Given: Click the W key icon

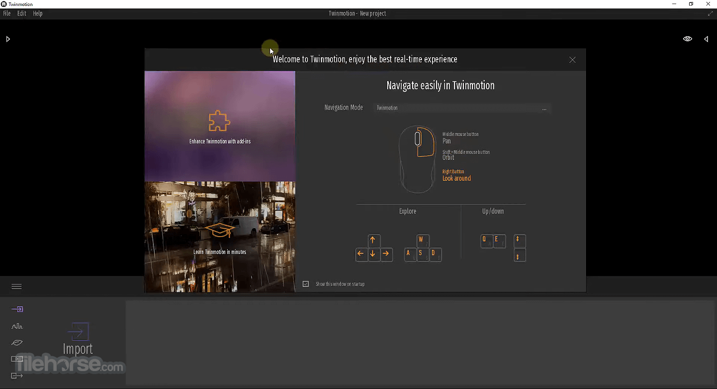Looking at the screenshot, I should (x=423, y=241).
